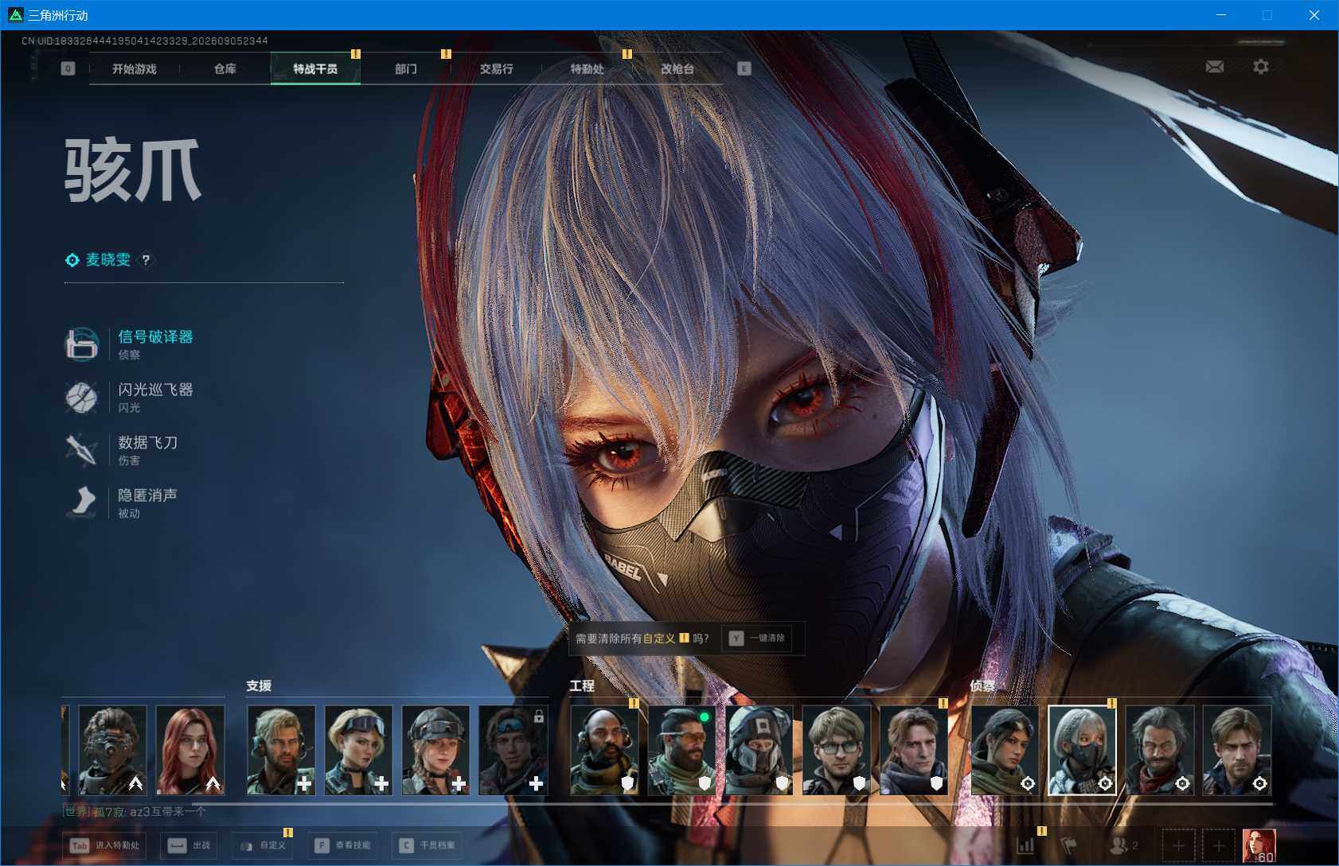The image size is (1339, 866).
Task: Open the mail inbox envelope icon
Action: point(1215,67)
